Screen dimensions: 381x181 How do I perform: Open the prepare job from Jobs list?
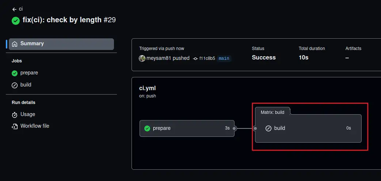pyautogui.click(x=29, y=73)
